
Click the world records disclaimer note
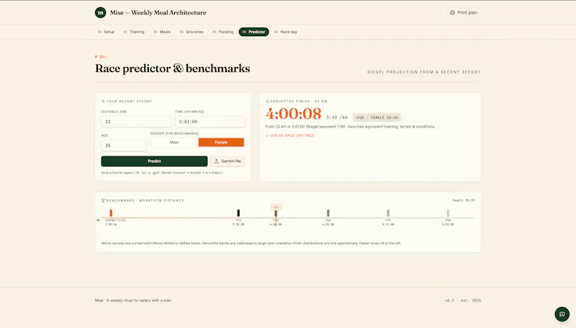[251, 243]
